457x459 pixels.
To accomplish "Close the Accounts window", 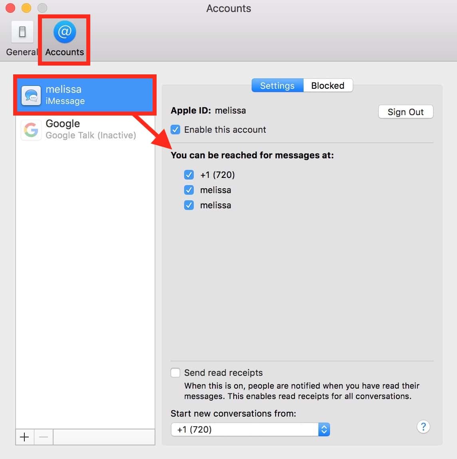I will (10, 8).
